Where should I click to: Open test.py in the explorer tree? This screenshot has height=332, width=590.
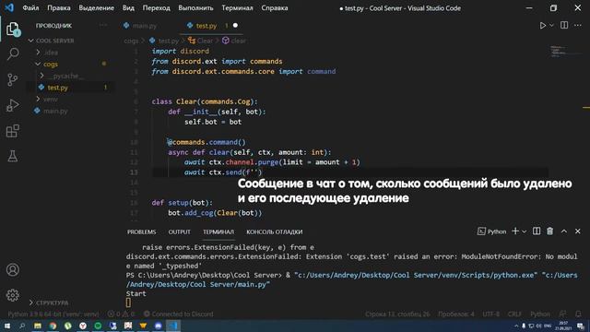(57, 88)
